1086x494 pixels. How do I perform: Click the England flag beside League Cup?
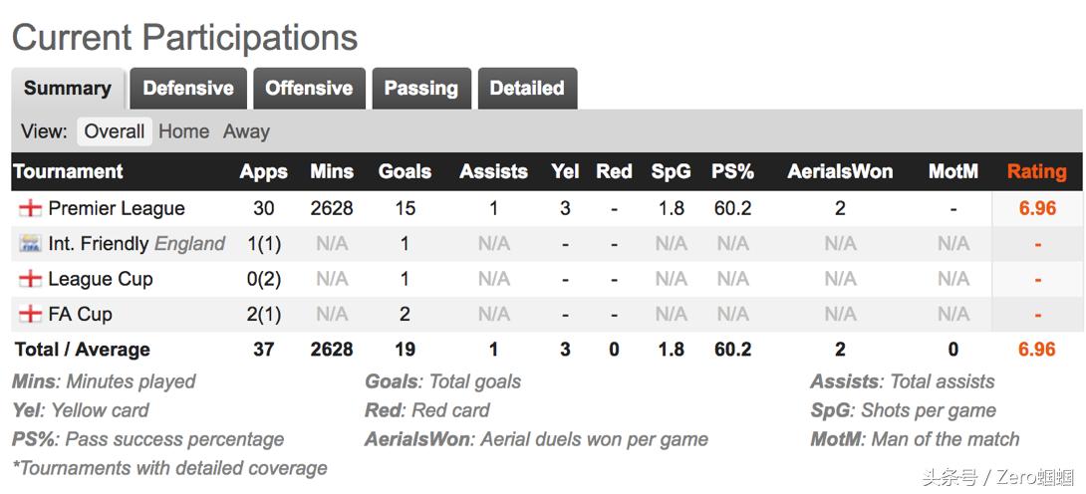click(x=30, y=279)
